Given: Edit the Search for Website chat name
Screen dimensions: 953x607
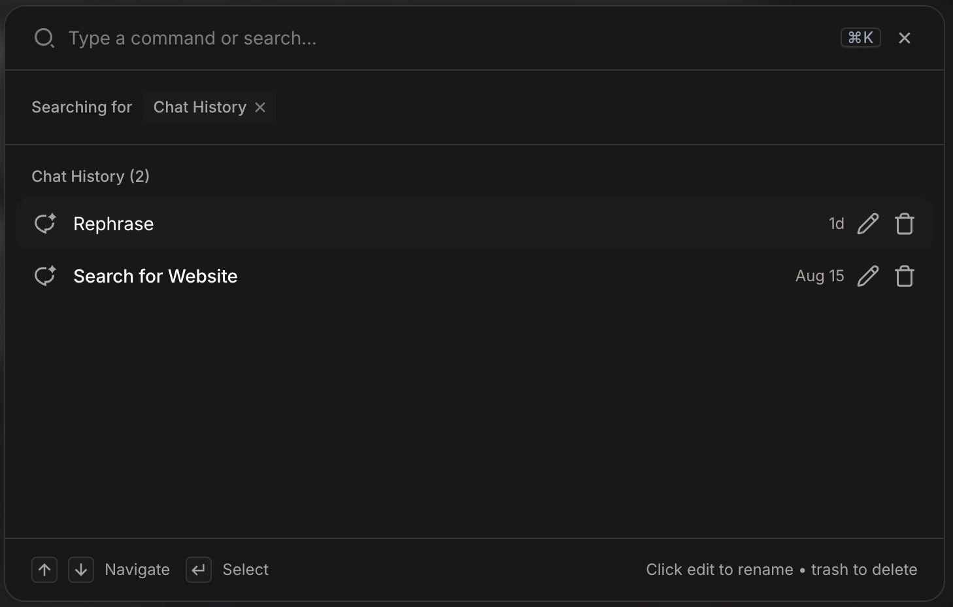Looking at the screenshot, I should (868, 276).
